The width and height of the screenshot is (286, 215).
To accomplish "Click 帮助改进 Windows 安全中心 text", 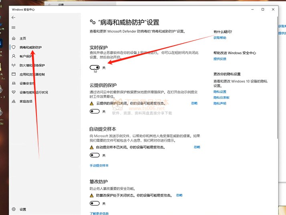I will (235, 53).
